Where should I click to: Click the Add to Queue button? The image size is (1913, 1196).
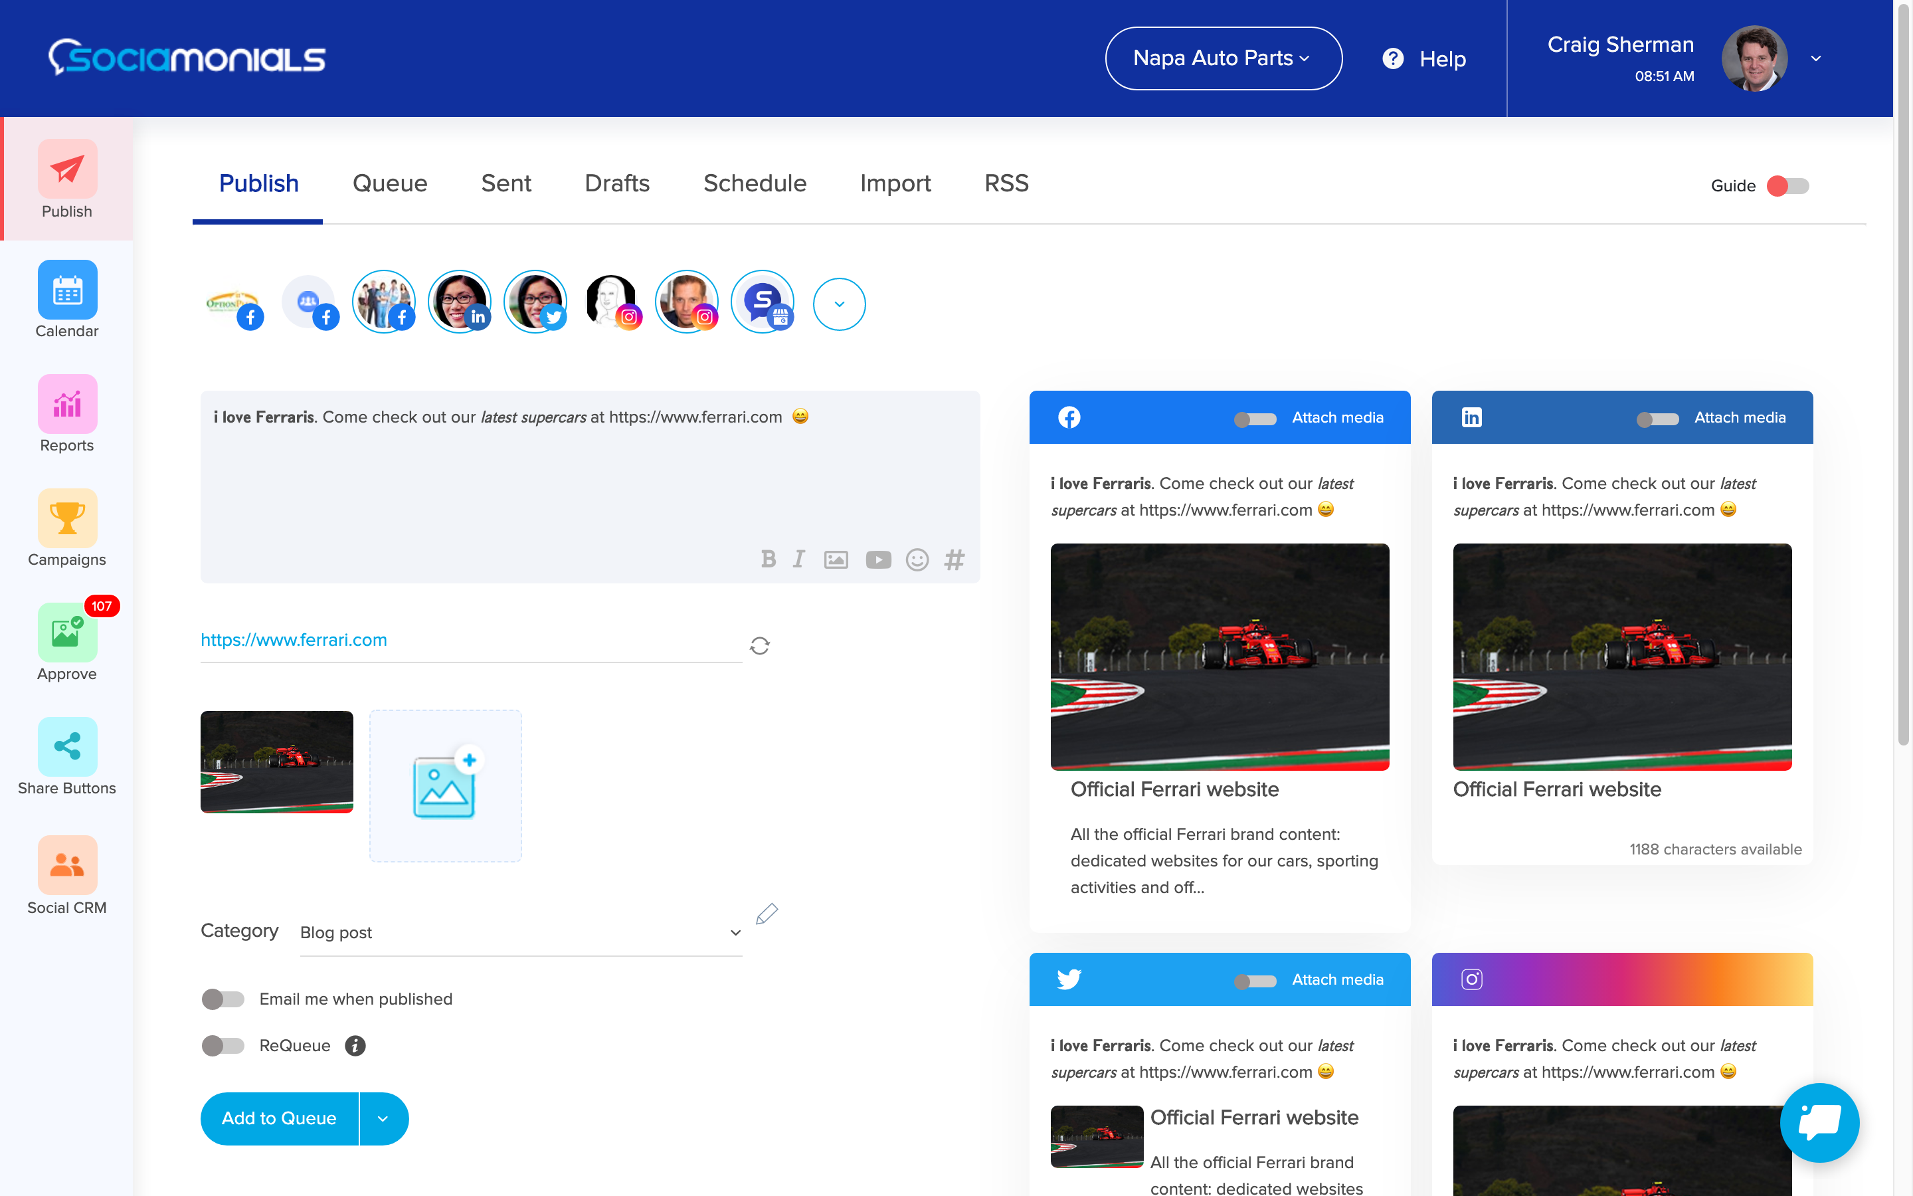[279, 1118]
